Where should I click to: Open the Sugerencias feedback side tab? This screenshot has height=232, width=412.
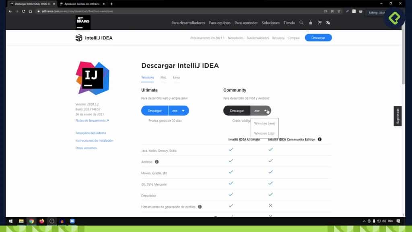point(398,116)
